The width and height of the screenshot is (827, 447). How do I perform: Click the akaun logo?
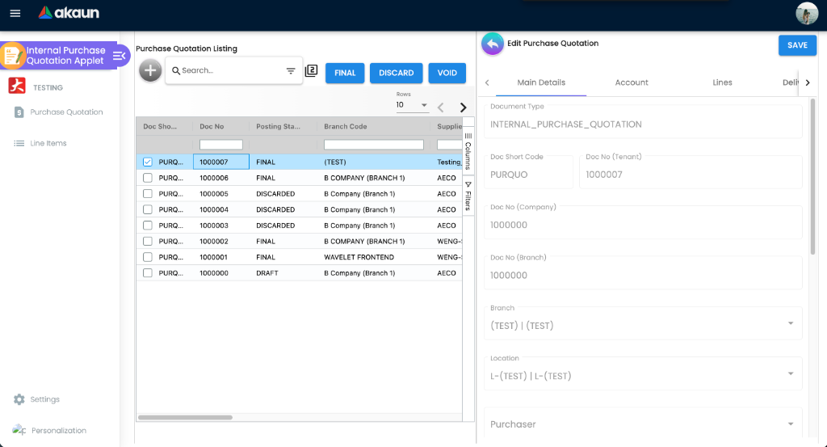(x=69, y=13)
